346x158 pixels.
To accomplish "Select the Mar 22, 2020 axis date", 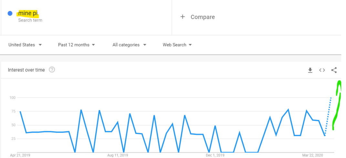I will 312,155.
